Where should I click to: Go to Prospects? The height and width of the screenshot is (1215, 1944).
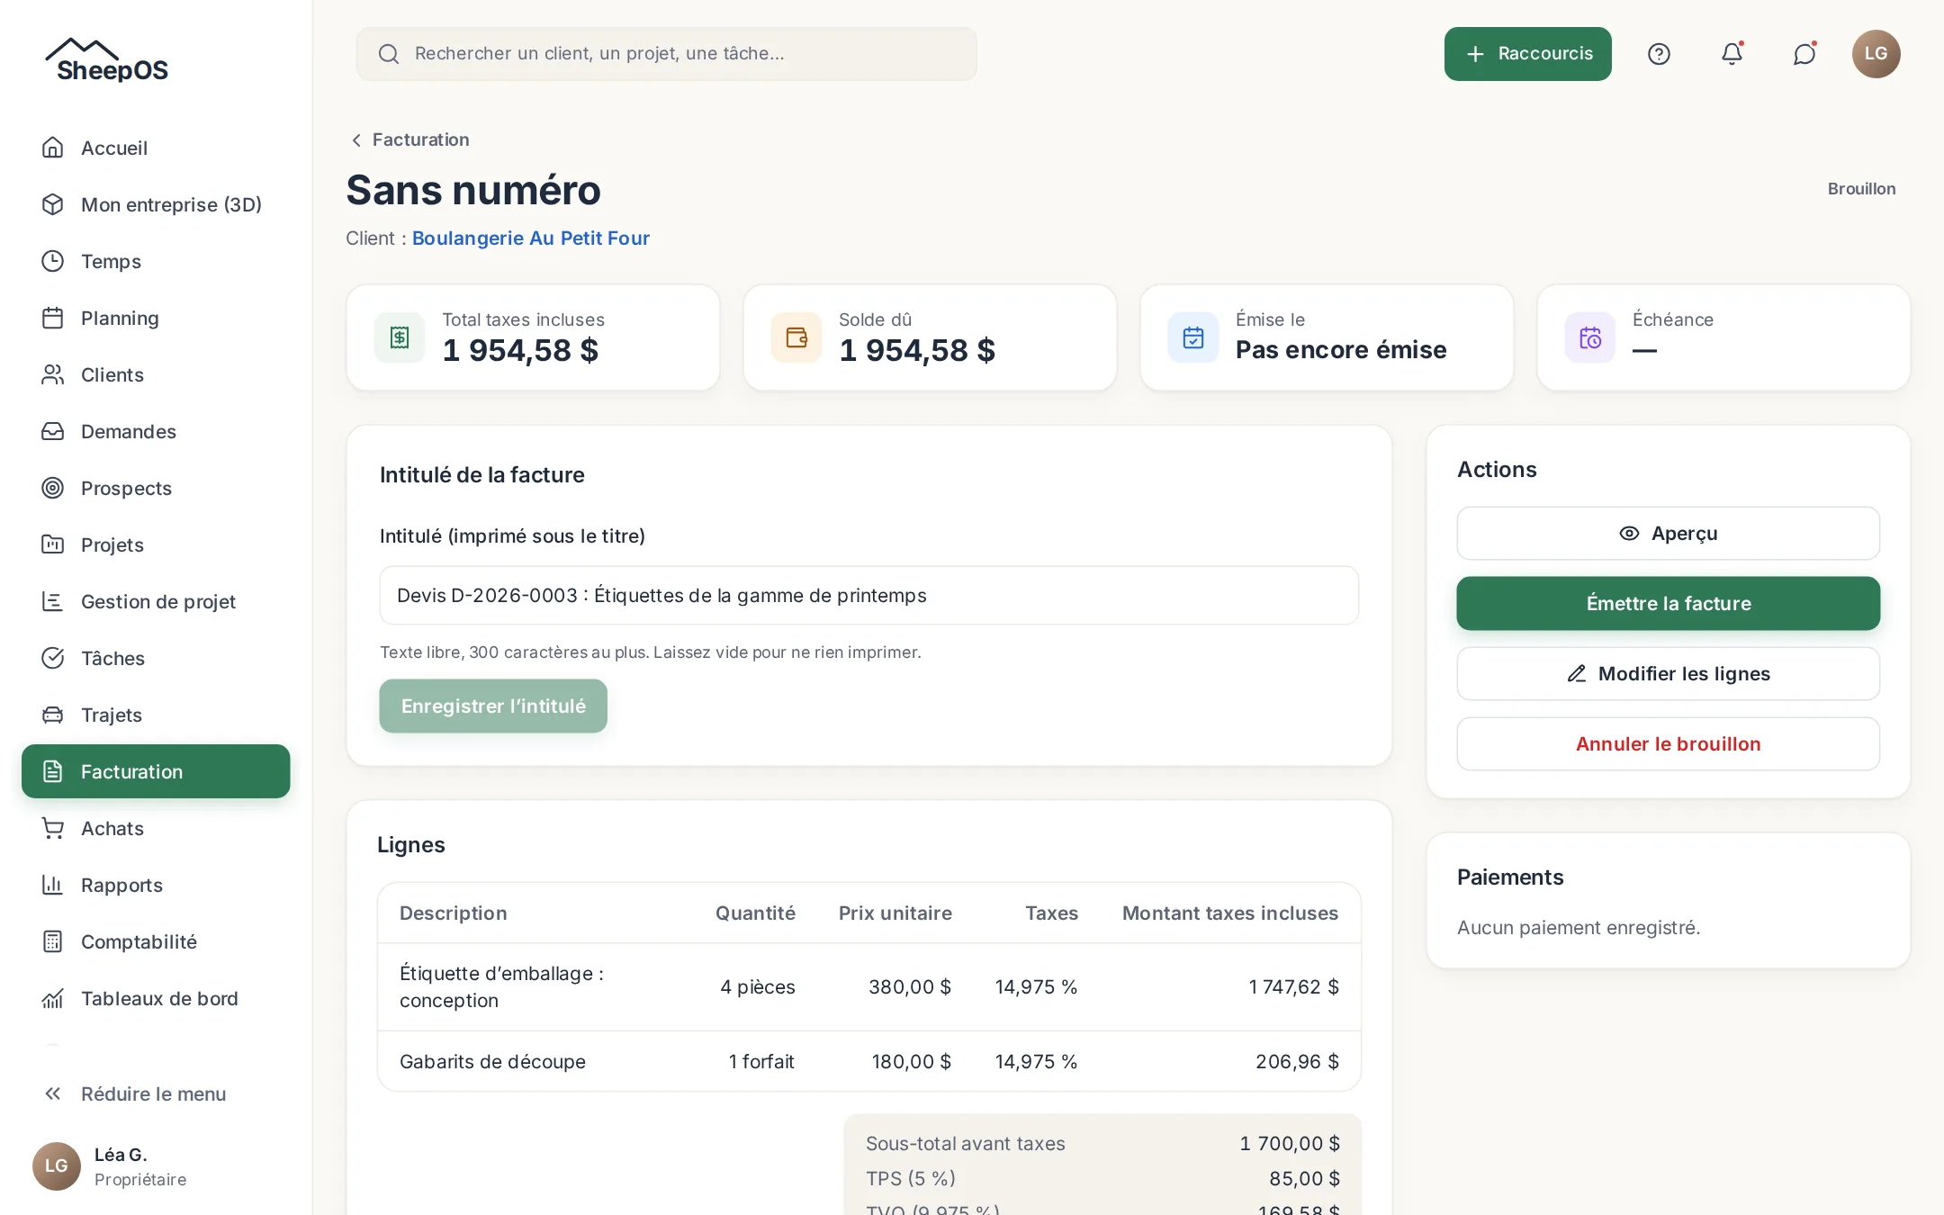(156, 488)
